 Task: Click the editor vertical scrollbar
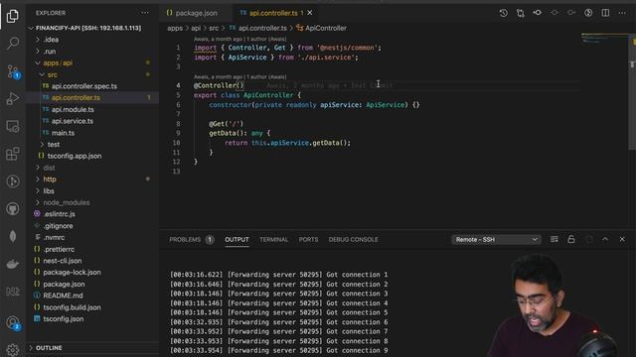(632, 93)
